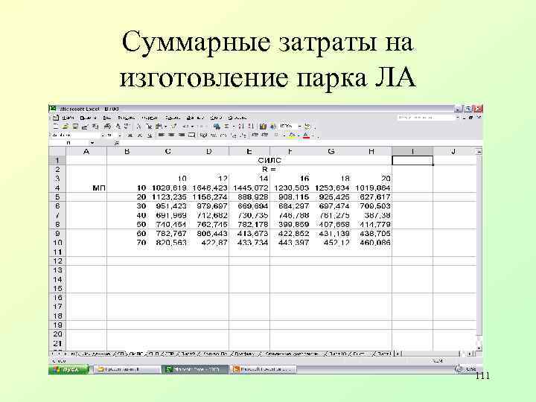Select cell containing 387,38
The width and height of the screenshot is (536, 402).
click(371, 215)
